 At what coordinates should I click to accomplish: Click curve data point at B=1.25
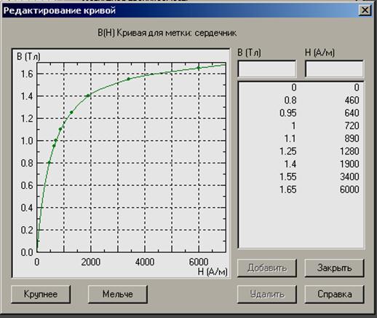click(x=71, y=112)
